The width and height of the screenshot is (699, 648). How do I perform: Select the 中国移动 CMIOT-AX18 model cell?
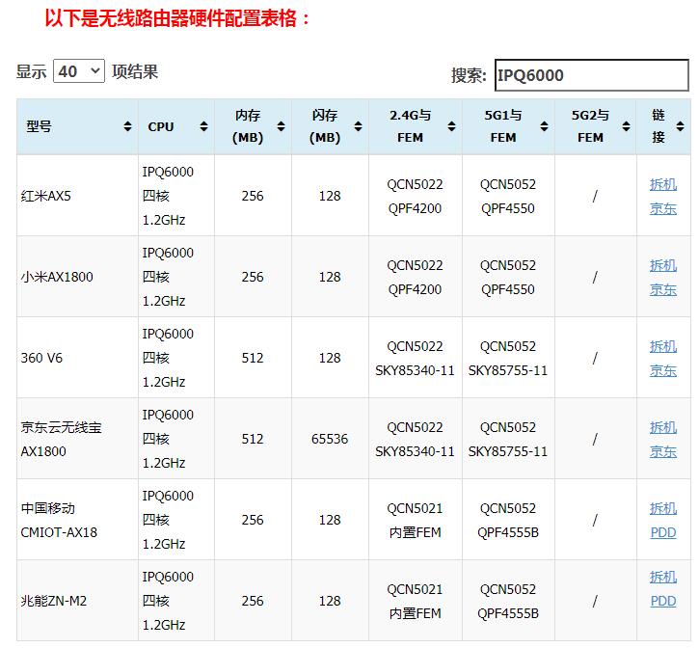tap(77, 520)
